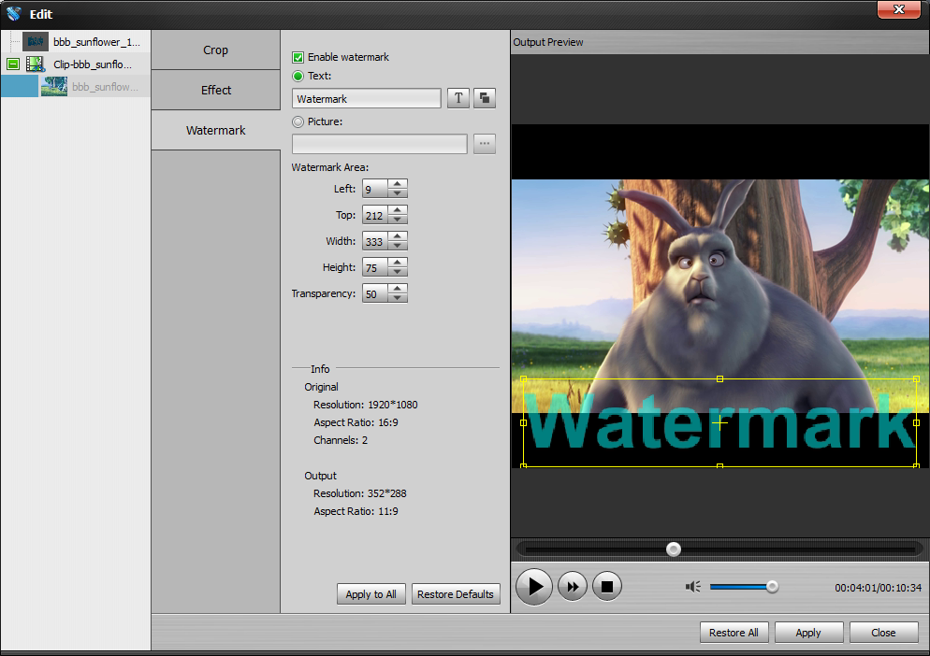This screenshot has width=930, height=656.
Task: Click the watermark Text input field
Action: pyautogui.click(x=367, y=98)
